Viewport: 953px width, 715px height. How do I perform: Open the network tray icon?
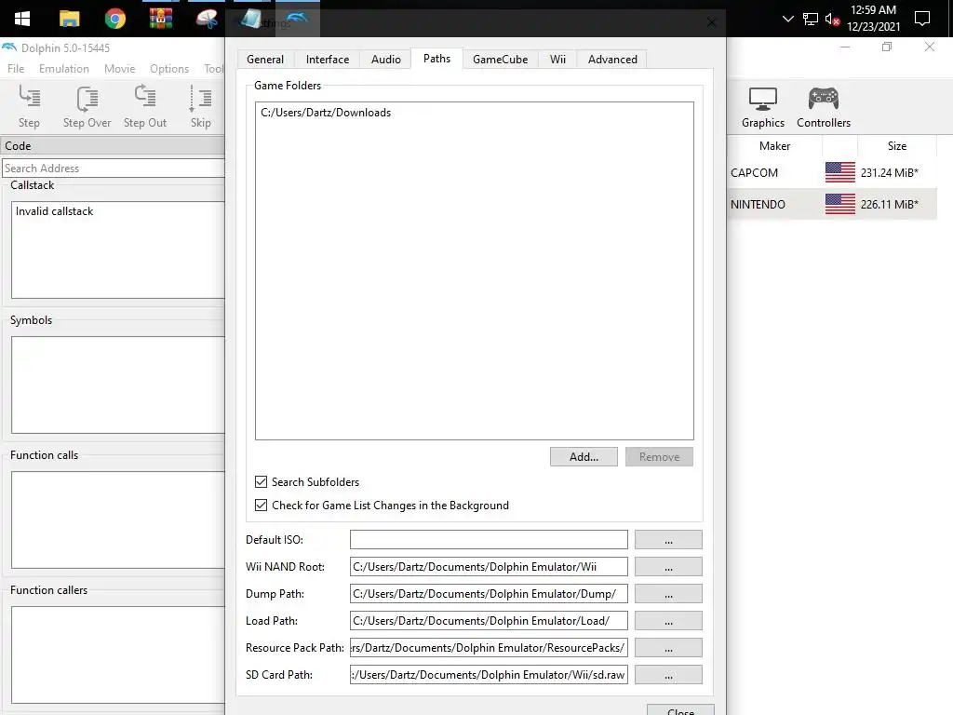[x=811, y=19]
